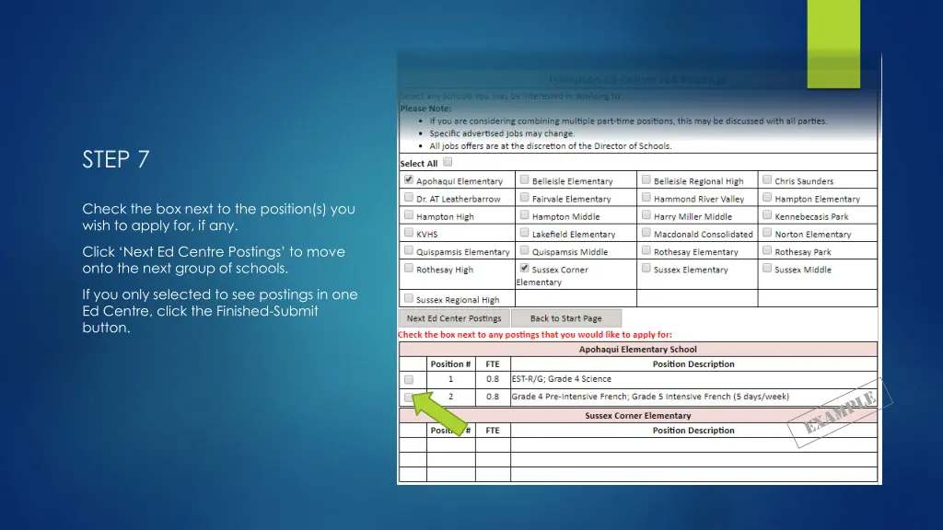Tick the KVHS school checkbox
The width and height of the screenshot is (943, 530).
[x=408, y=234]
